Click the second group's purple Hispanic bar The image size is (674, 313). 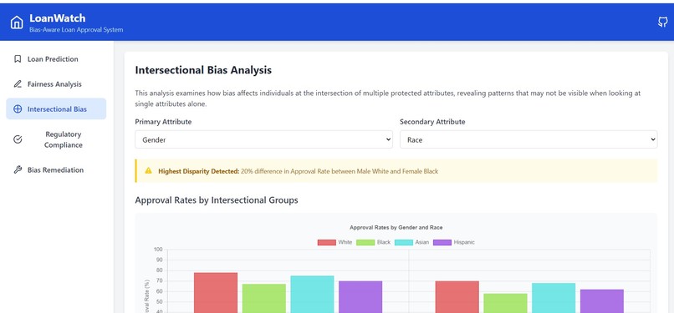point(601,301)
